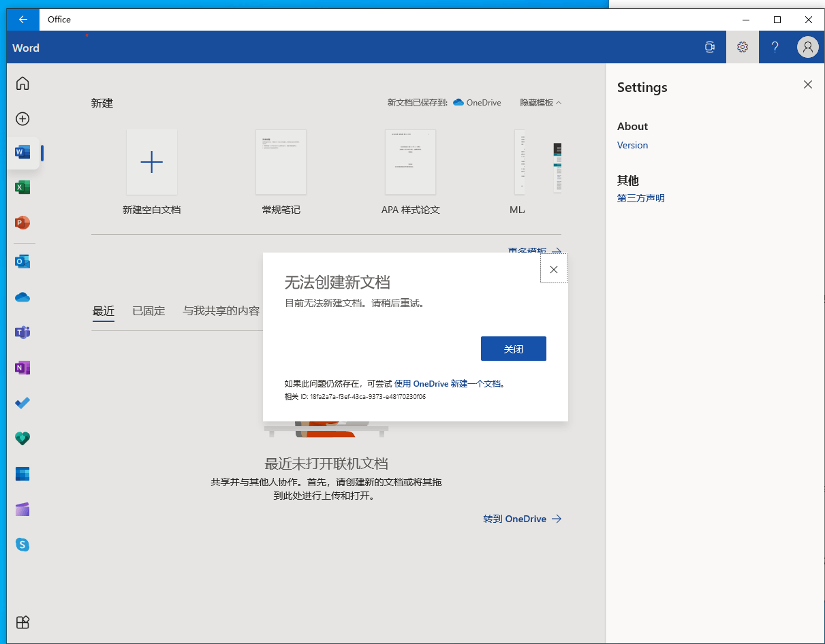Open Family Safety heart icon in sidebar
The height and width of the screenshot is (644, 825).
point(22,439)
